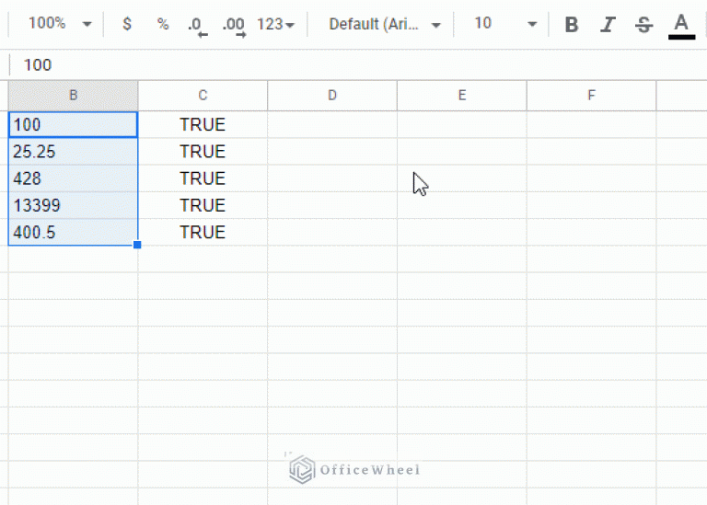Viewport: 707px width, 505px height.
Task: Apply percent format to selection
Action: pyautogui.click(x=163, y=24)
